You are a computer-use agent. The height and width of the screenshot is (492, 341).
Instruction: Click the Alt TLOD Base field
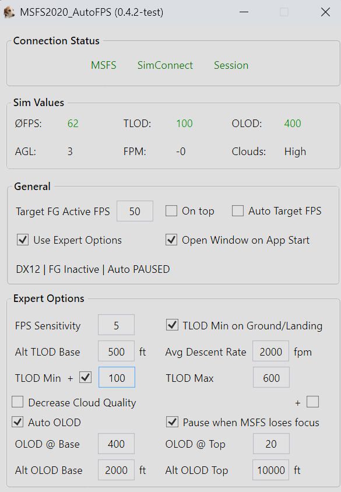coord(117,352)
